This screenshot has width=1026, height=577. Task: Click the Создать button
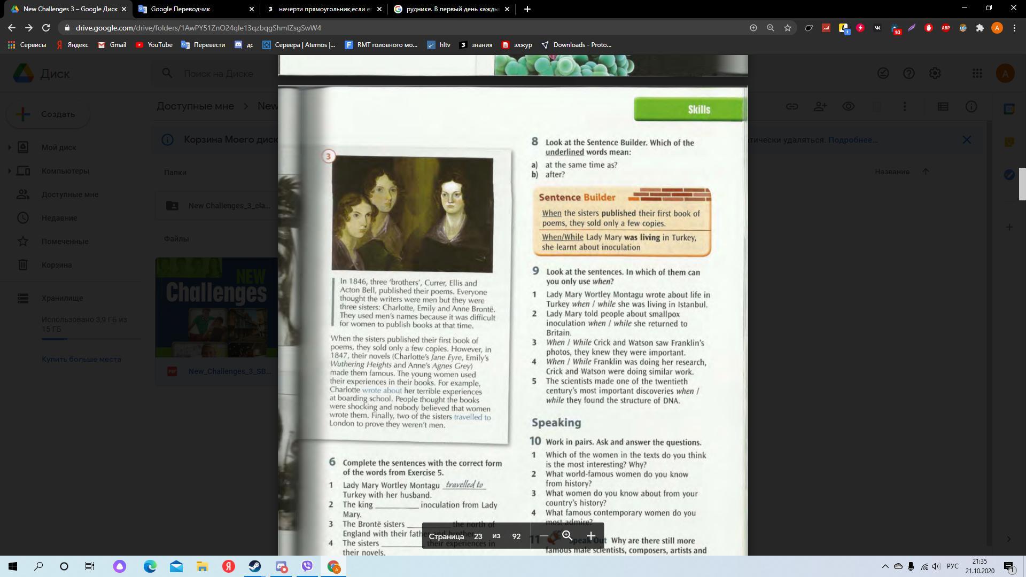coord(48,114)
